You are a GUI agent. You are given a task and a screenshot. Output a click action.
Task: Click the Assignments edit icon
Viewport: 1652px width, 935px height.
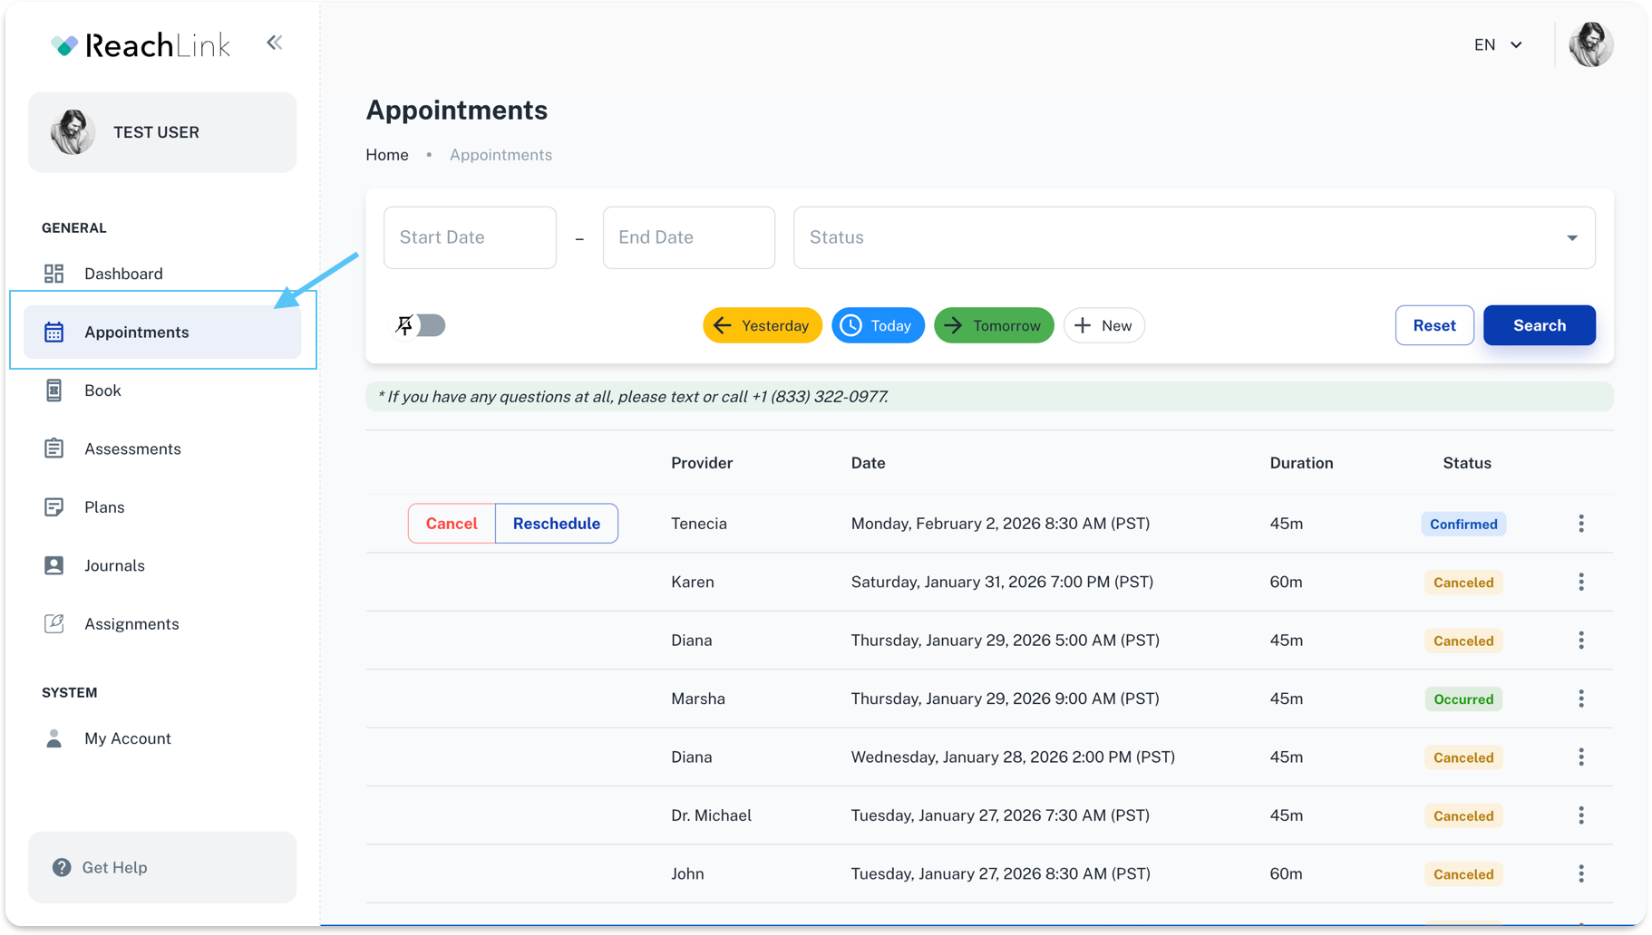(54, 624)
